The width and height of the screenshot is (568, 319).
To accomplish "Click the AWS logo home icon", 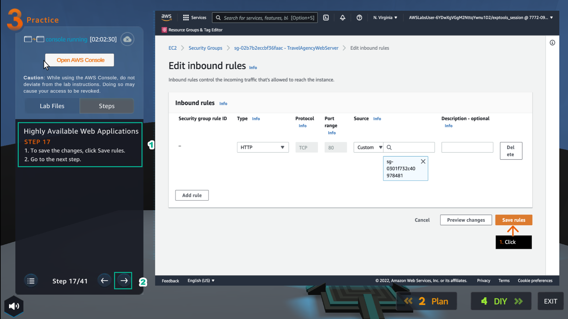I will click(166, 17).
